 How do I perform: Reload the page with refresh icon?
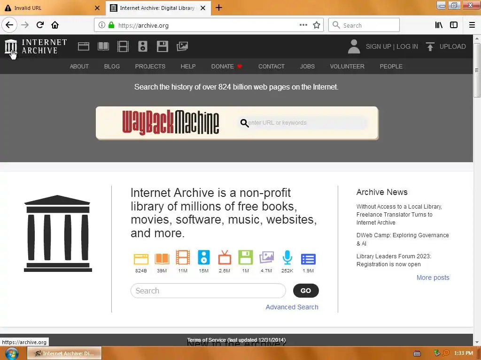[x=40, y=25]
